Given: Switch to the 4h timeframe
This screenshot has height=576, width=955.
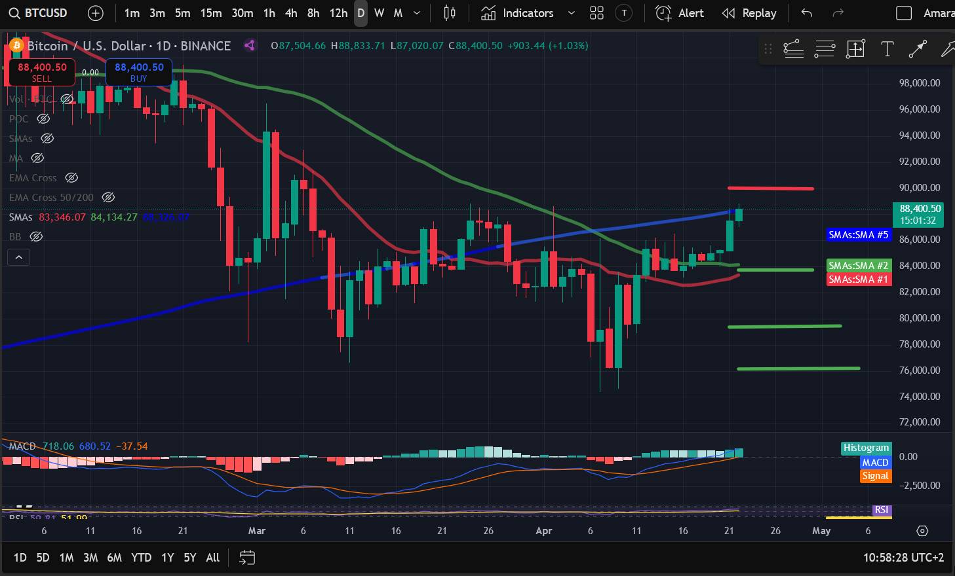Looking at the screenshot, I should pos(291,13).
